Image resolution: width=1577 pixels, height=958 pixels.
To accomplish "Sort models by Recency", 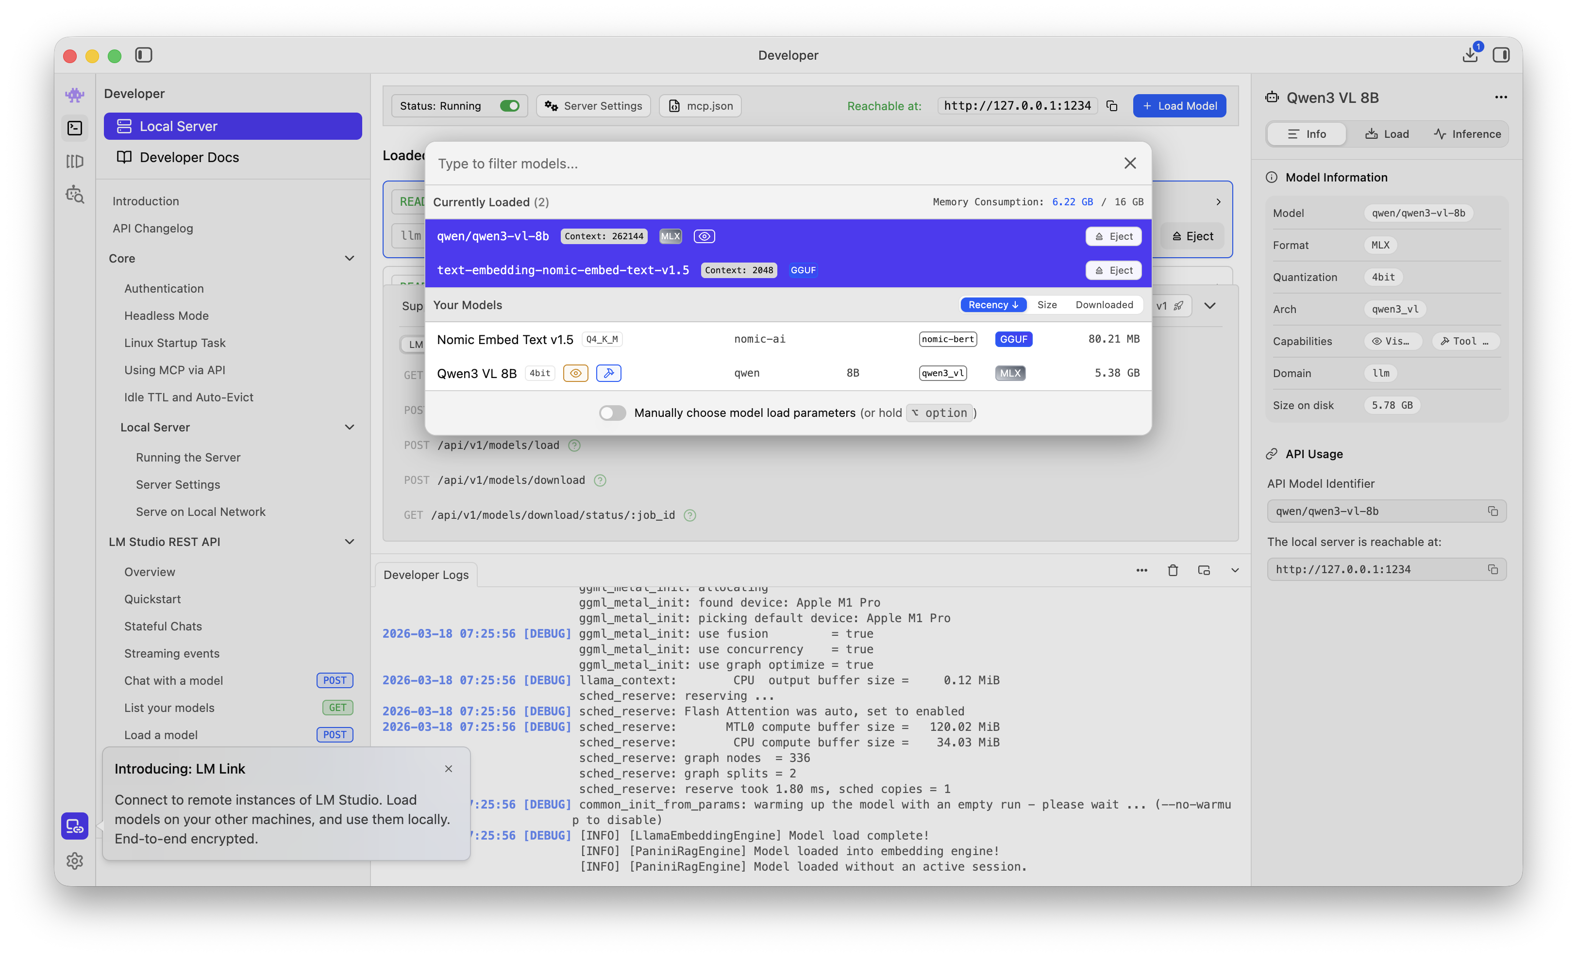I will 993,305.
